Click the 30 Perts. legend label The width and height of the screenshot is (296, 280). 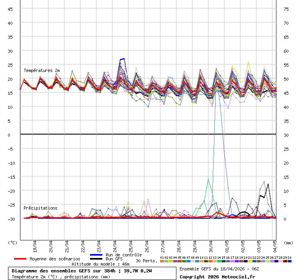coord(146,261)
